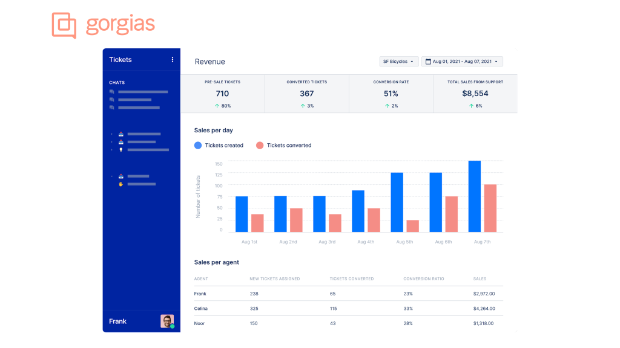Select the lightbulb icon in the sidebar
620x348 pixels.
point(121,149)
